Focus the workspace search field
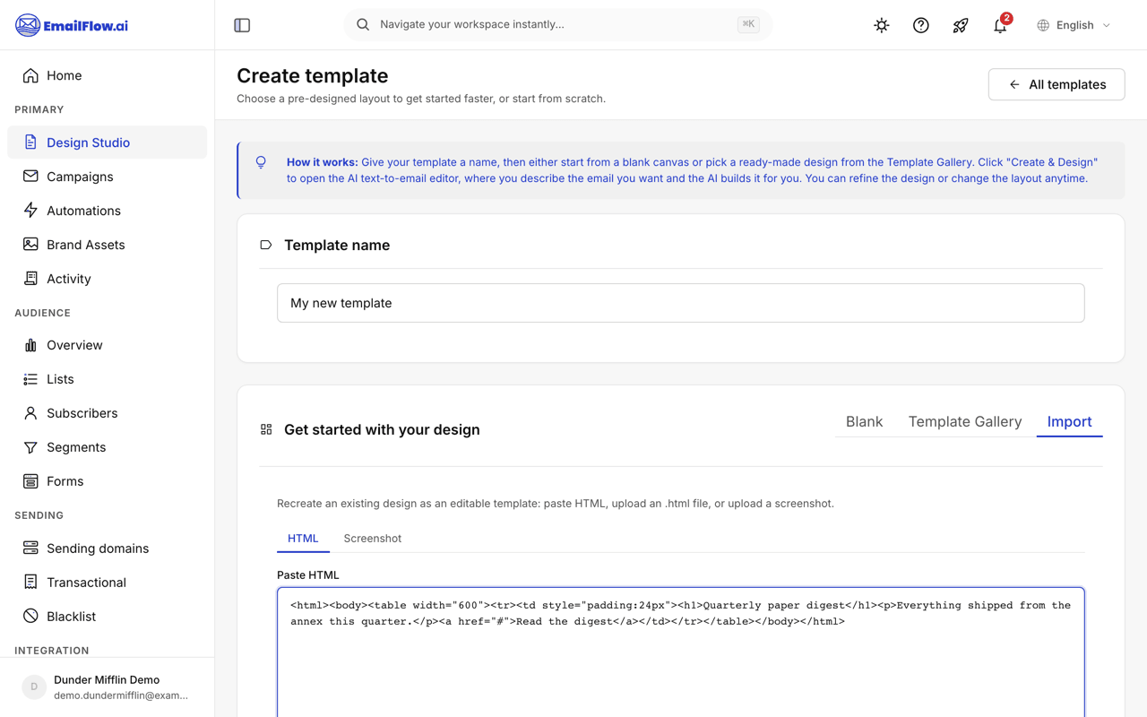Image resolution: width=1147 pixels, height=717 pixels. 557,25
